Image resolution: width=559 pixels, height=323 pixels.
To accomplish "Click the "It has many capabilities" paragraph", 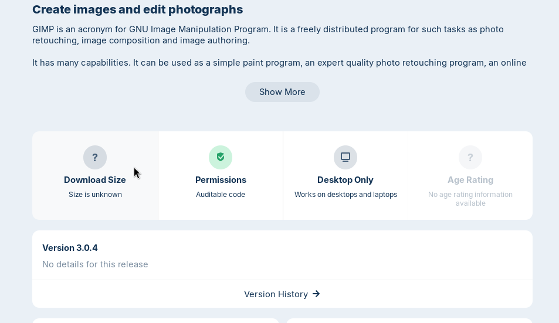I will coord(279,63).
